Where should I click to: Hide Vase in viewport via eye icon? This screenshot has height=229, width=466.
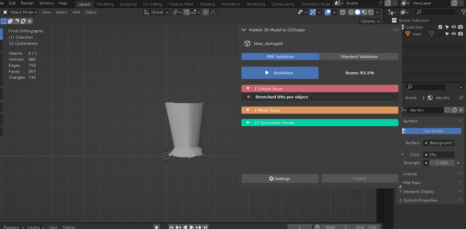(454, 34)
